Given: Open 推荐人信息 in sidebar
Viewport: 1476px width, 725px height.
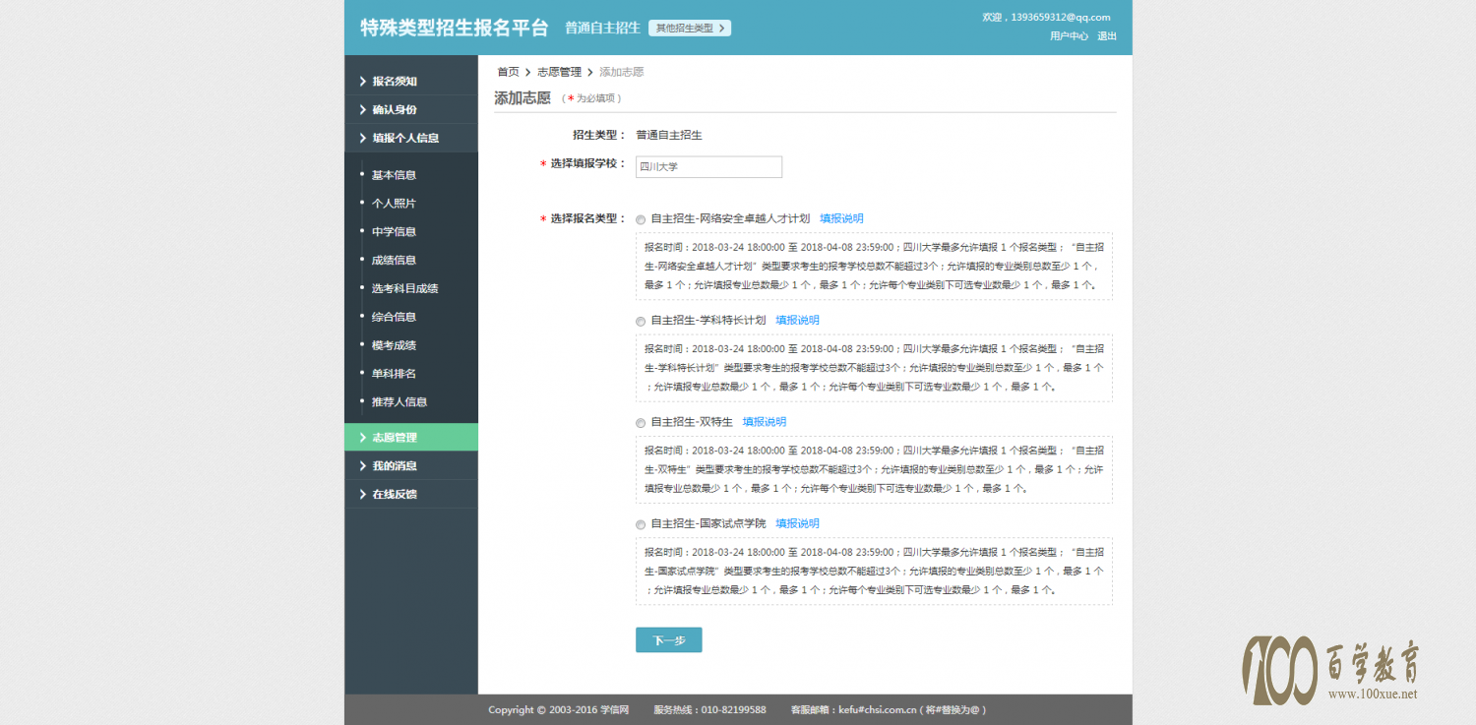Looking at the screenshot, I should (399, 402).
